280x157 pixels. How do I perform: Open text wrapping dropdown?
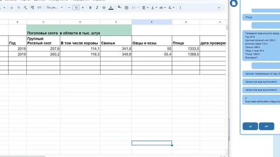[x=162, y=8]
